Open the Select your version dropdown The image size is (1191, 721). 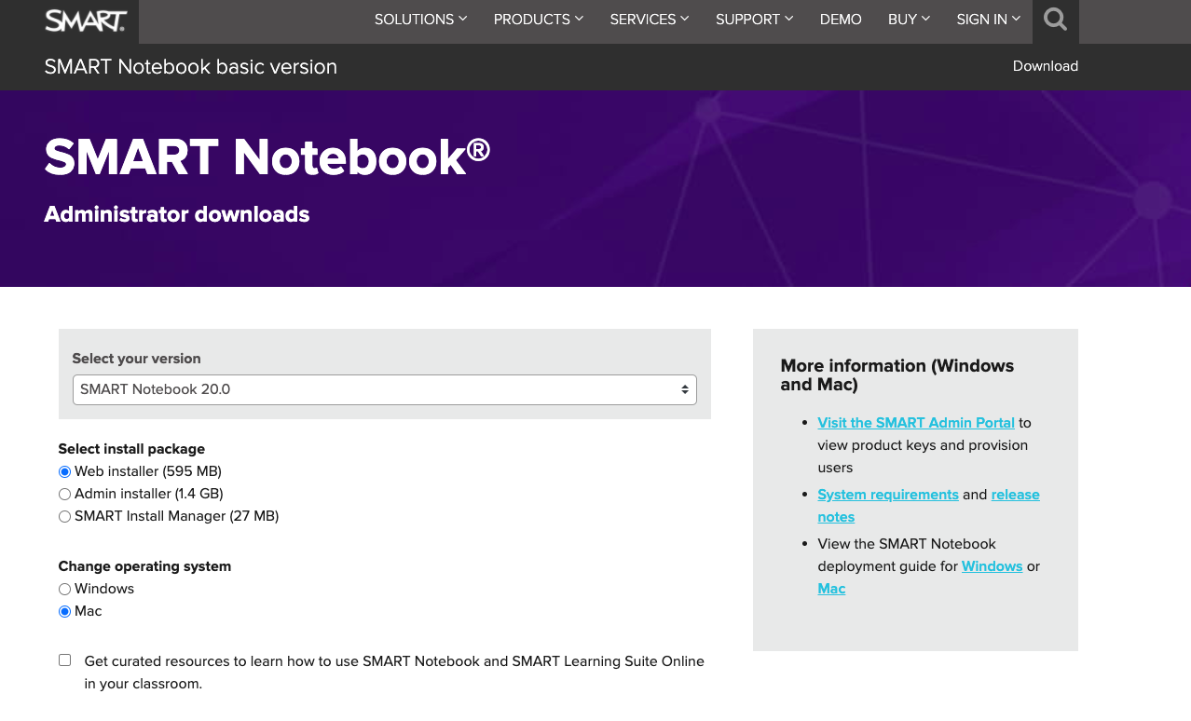pyautogui.click(x=384, y=389)
